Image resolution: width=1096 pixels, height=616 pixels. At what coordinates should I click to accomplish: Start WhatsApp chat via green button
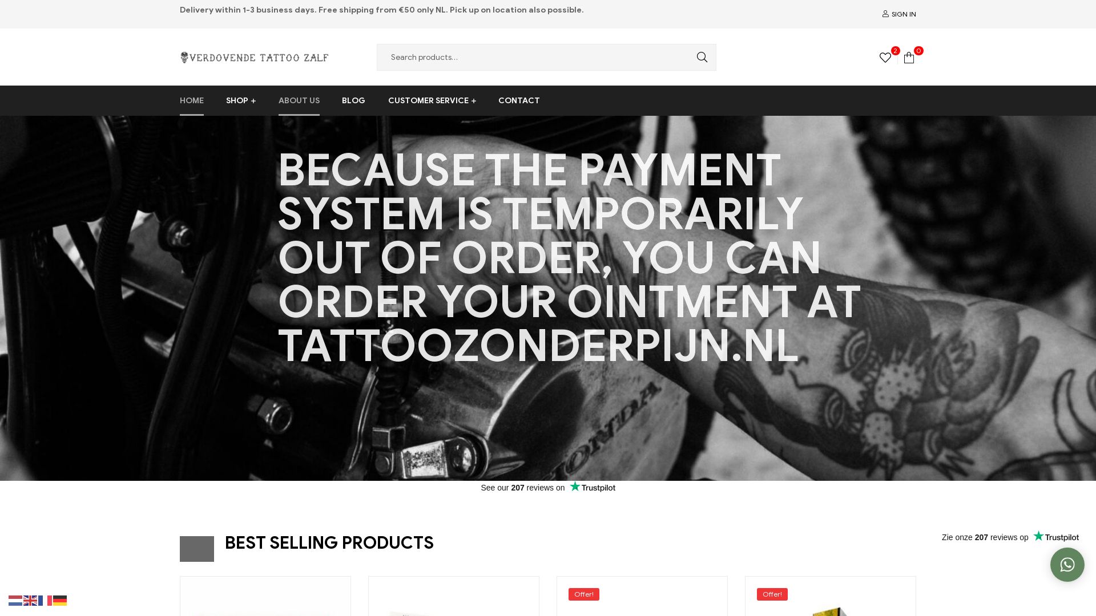pos(1067,565)
